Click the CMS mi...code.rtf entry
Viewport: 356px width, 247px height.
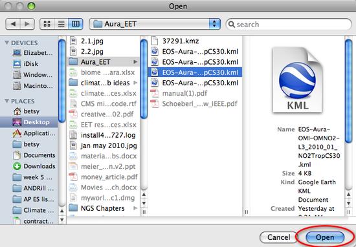click(x=103, y=103)
